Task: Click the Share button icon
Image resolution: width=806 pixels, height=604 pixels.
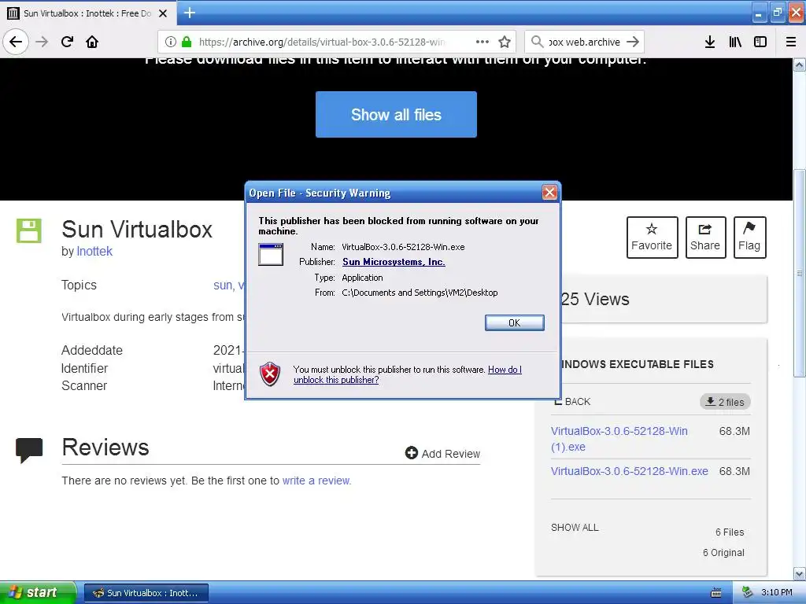Action: point(705,238)
